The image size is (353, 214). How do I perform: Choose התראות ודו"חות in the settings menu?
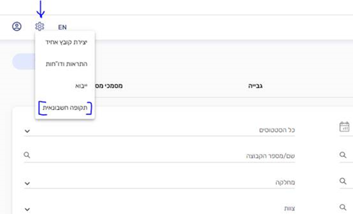[66, 64]
